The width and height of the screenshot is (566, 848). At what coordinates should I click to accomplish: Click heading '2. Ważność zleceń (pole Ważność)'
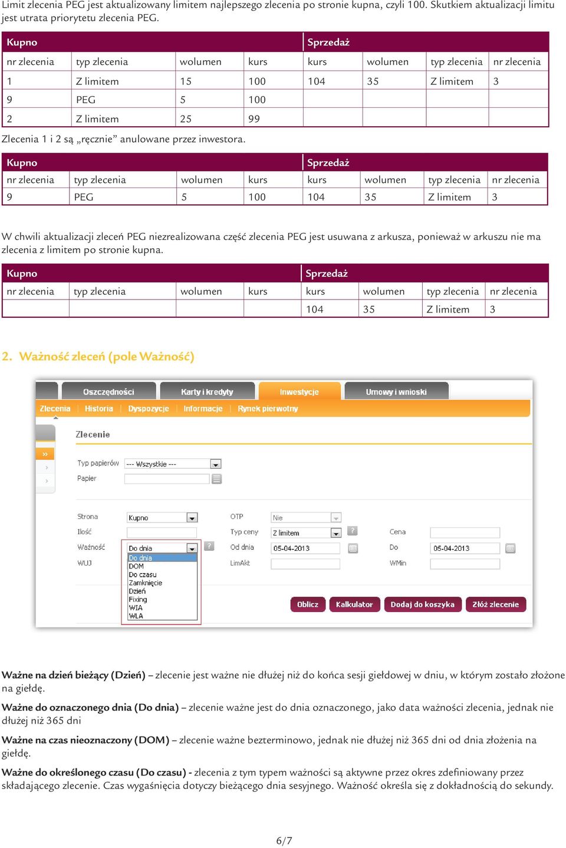click(x=98, y=356)
